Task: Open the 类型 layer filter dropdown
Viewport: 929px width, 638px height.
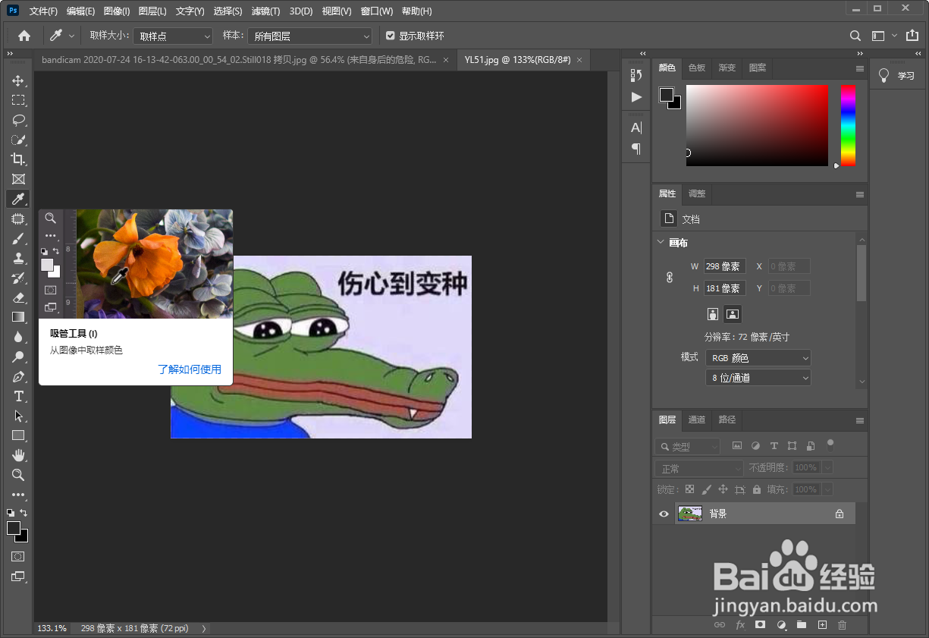Action: (688, 447)
